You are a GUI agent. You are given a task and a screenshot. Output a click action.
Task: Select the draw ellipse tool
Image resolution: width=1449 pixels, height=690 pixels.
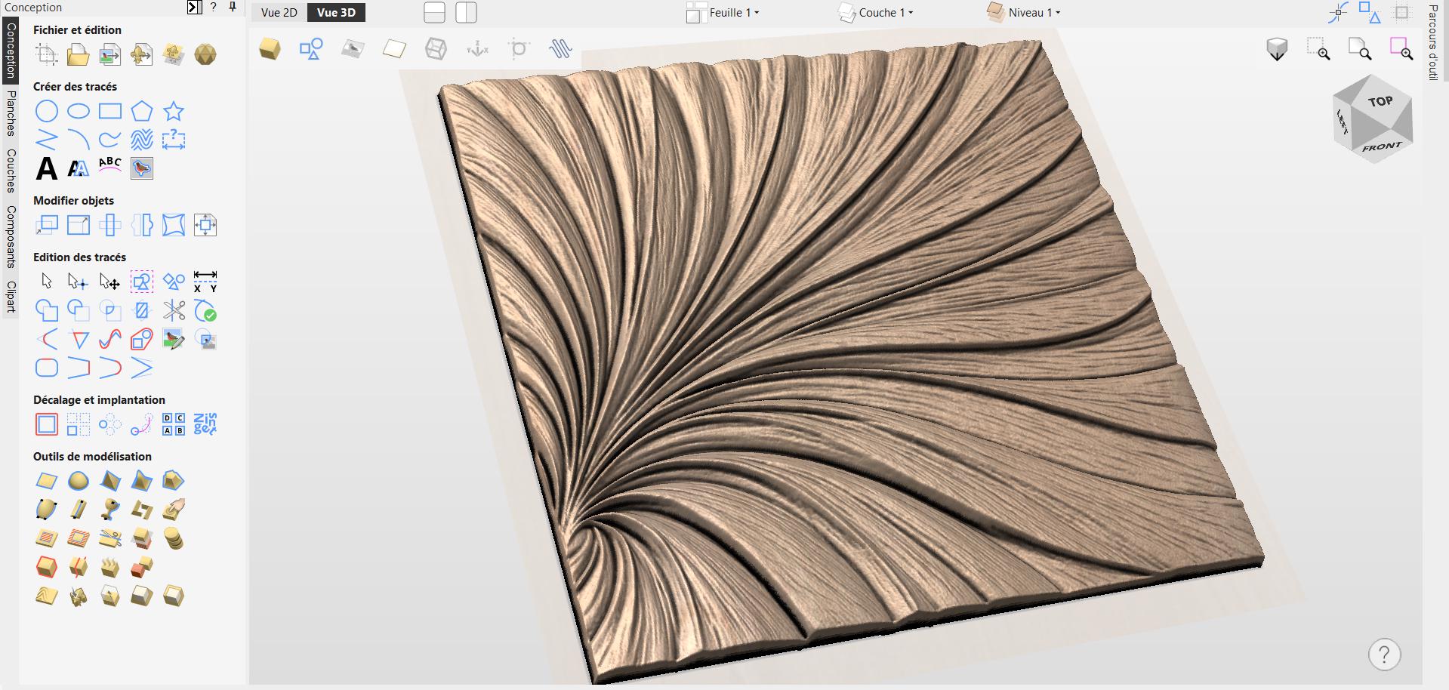coord(79,112)
